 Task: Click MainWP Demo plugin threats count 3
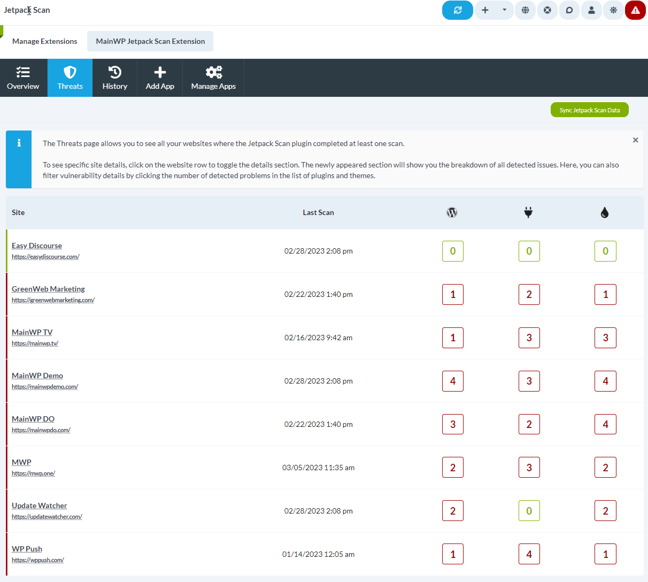click(x=529, y=381)
